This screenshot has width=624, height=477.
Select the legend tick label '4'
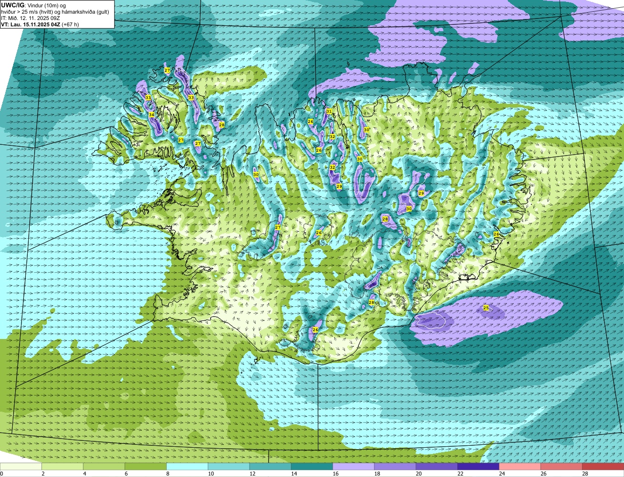click(84, 474)
